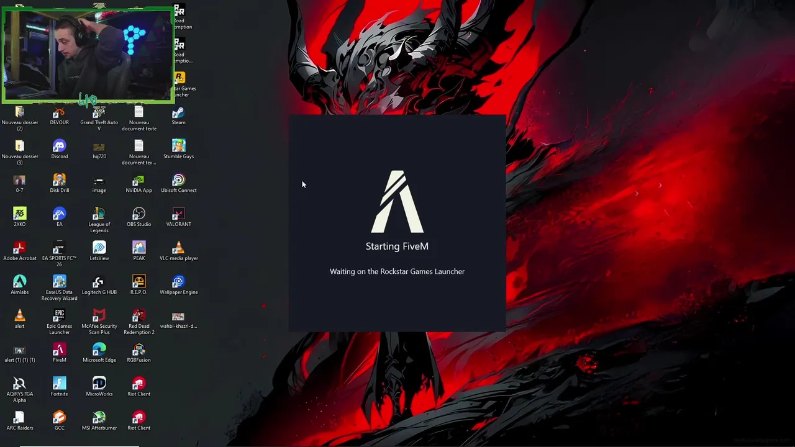Select the R.E.P.O. game icon
The width and height of the screenshot is (795, 447).
point(139,286)
